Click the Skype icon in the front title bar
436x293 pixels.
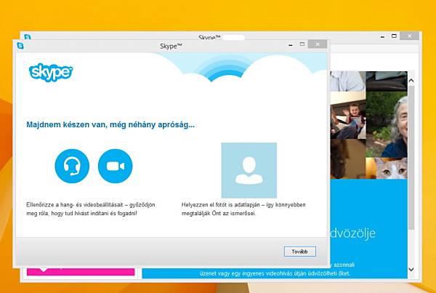pos(20,46)
